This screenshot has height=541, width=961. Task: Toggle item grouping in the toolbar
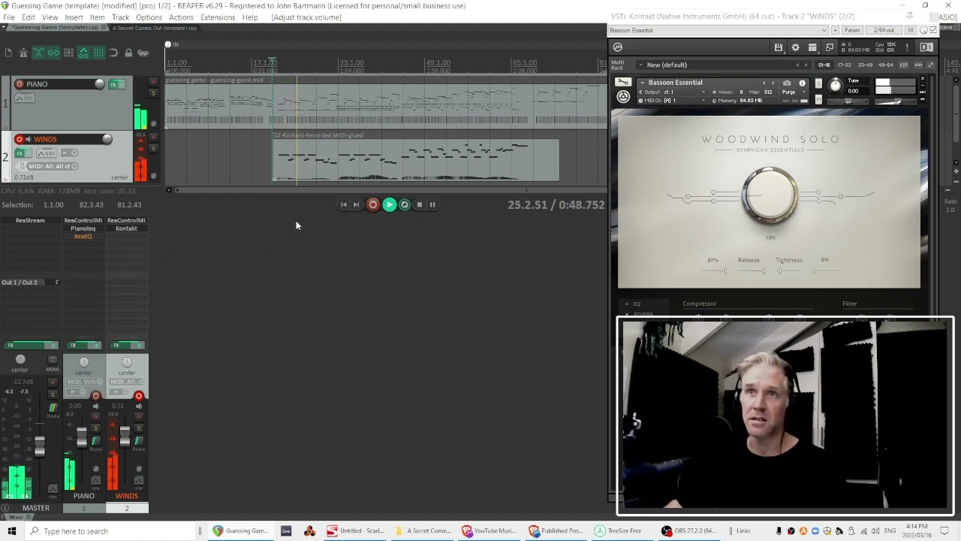pyautogui.click(x=53, y=53)
